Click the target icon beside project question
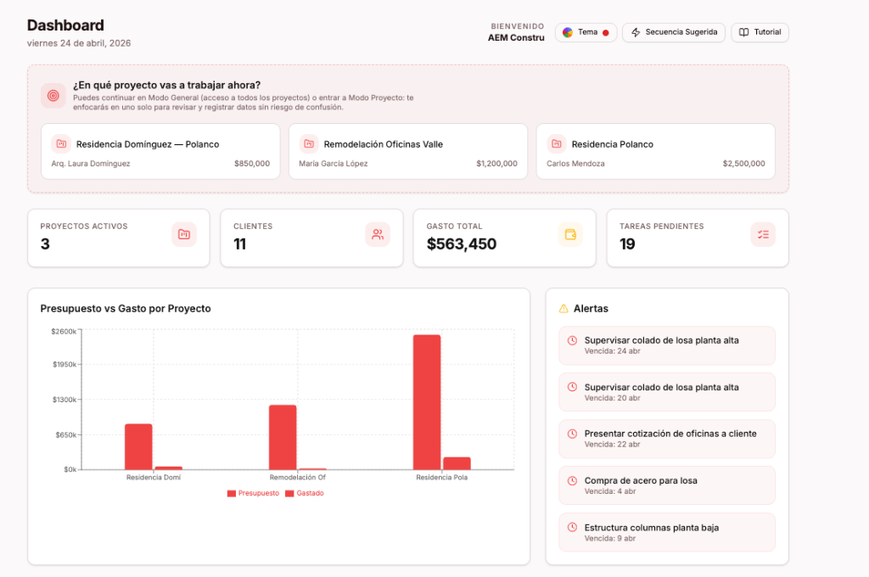This screenshot has height=577, width=869. (x=53, y=95)
